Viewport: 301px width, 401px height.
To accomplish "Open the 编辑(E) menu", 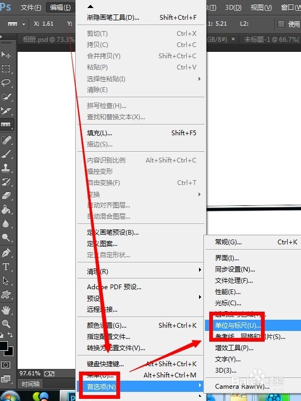I will click(x=60, y=7).
